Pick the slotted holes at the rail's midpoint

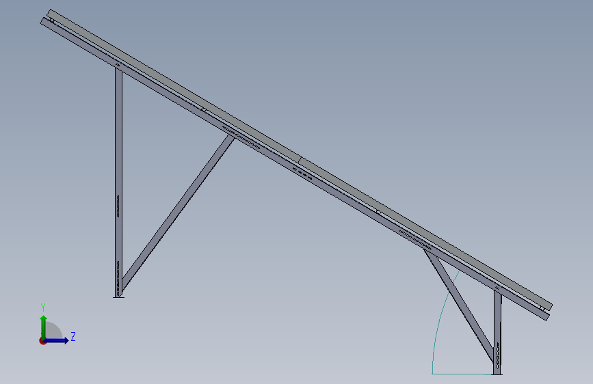303,173
